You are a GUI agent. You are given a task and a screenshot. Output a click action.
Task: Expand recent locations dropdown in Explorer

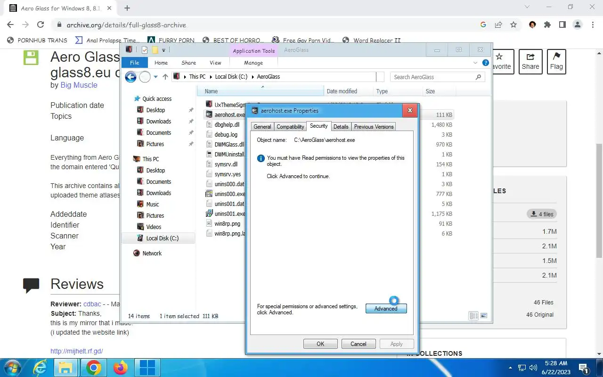(x=155, y=77)
